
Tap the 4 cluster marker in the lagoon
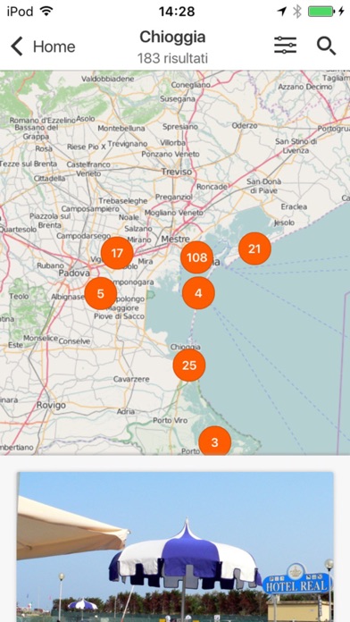pos(198,293)
